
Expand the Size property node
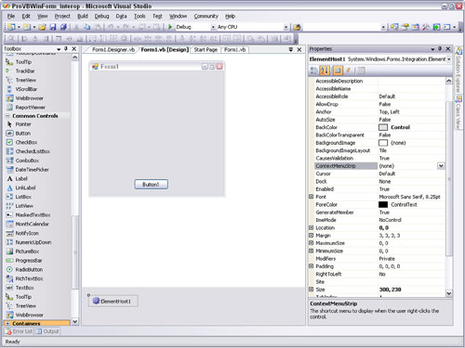(x=312, y=290)
